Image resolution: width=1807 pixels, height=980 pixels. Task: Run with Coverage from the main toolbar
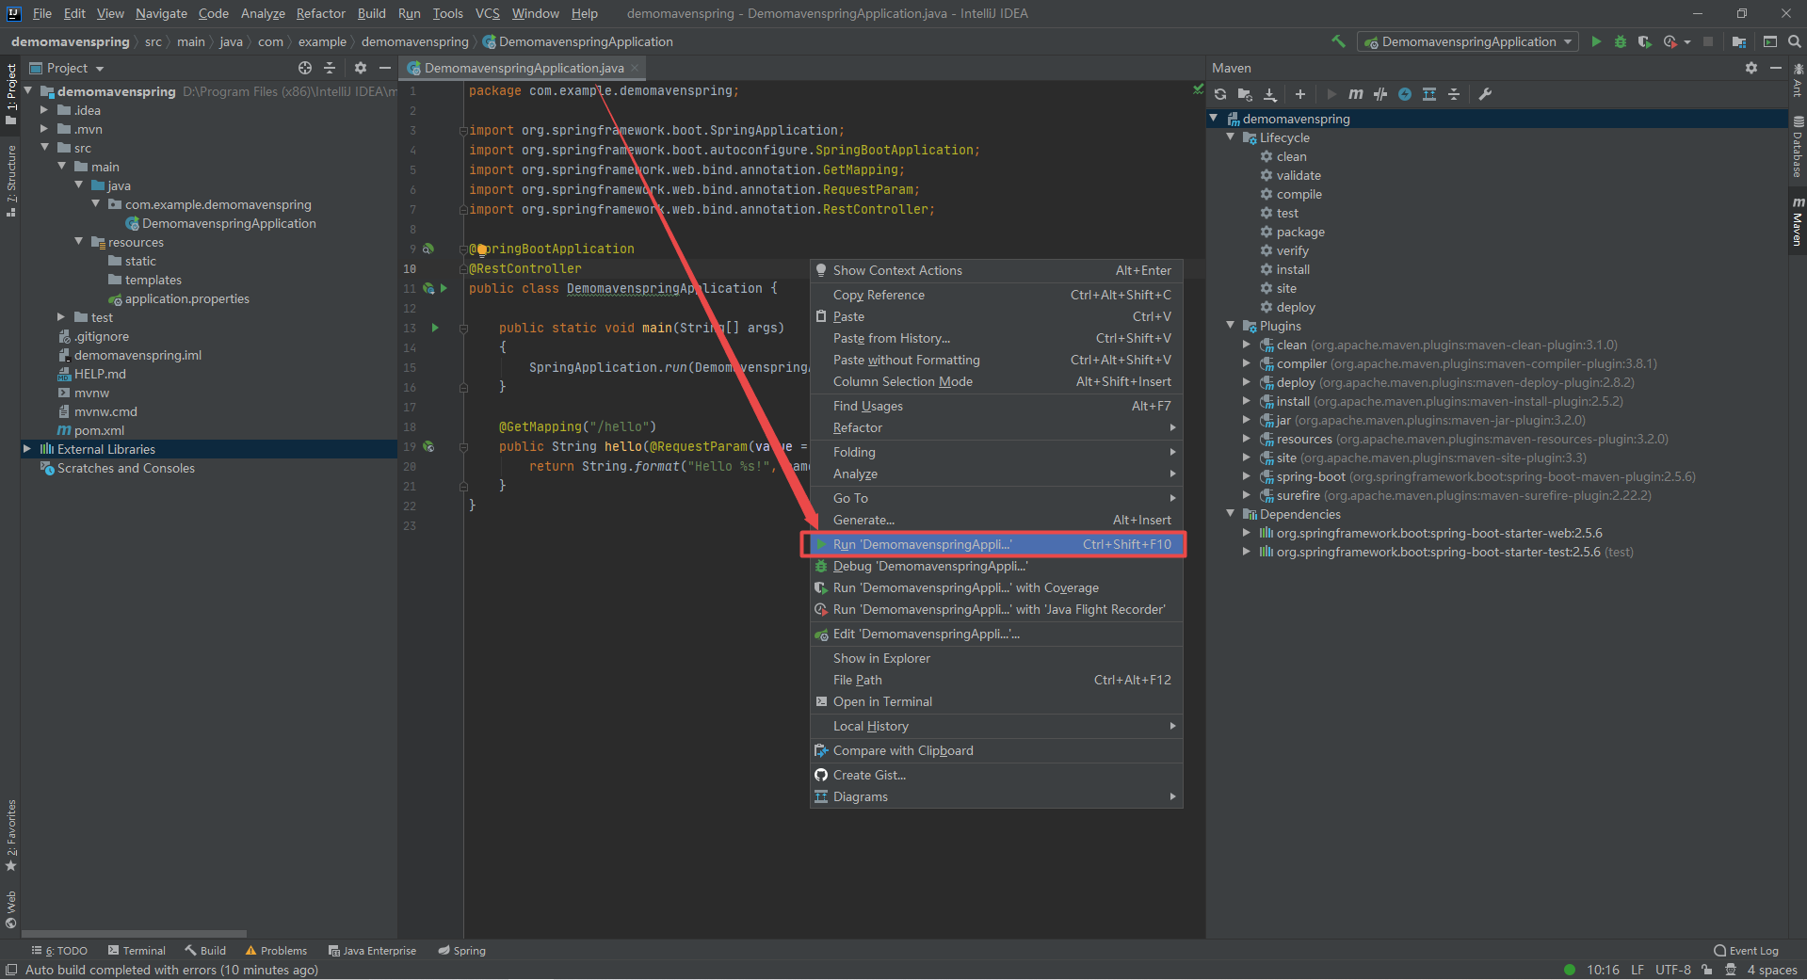pyautogui.click(x=1645, y=41)
